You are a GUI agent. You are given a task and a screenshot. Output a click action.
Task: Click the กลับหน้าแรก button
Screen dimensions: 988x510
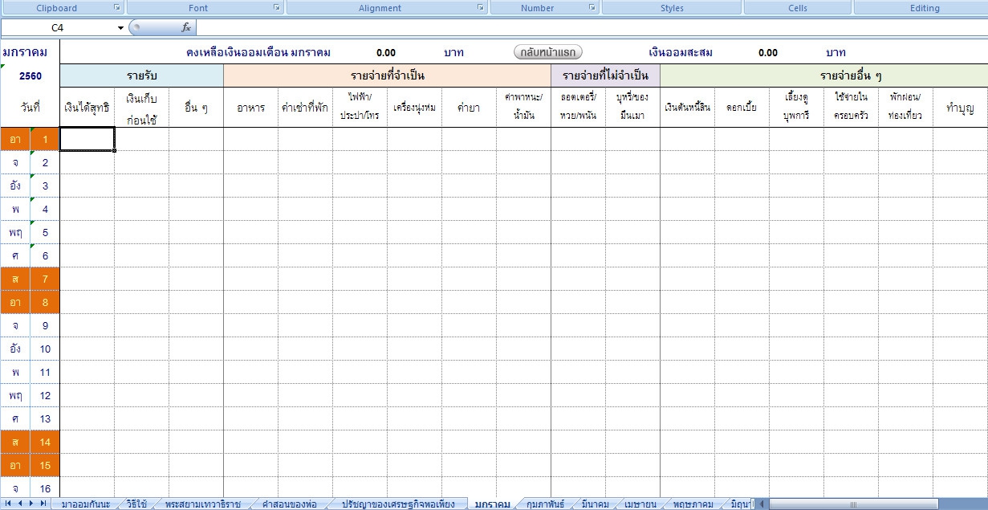point(548,52)
